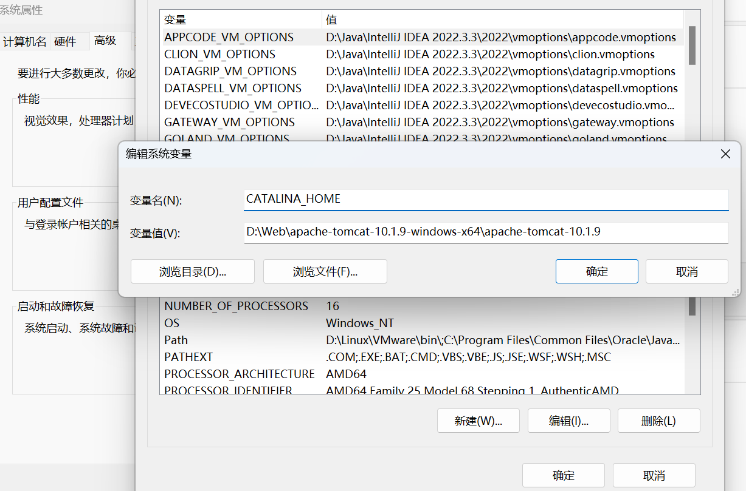The height and width of the screenshot is (491, 746).
Task: Click the 变量名 field containing CATALINA_HOME
Action: pyautogui.click(x=486, y=200)
